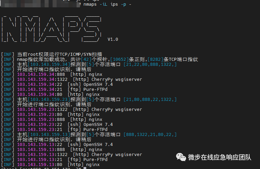Select the 103.143.159.34:22 OpenSSH line
Screen dimensions: 260x169
coord(57,84)
